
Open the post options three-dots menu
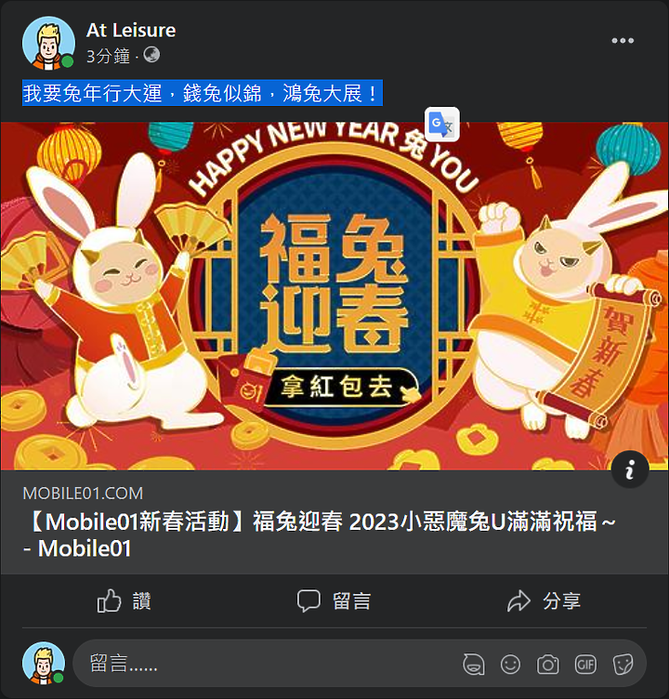pyautogui.click(x=623, y=41)
